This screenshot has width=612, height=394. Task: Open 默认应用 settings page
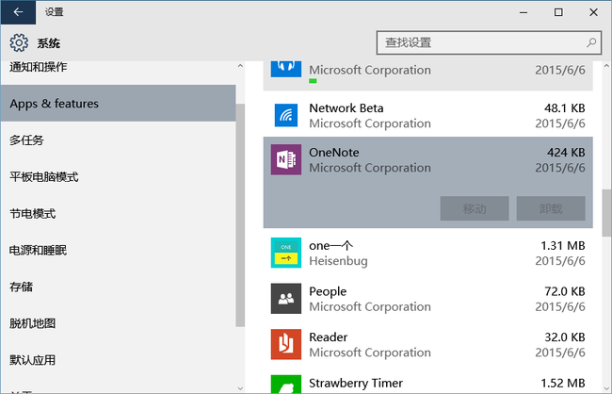pos(118,360)
